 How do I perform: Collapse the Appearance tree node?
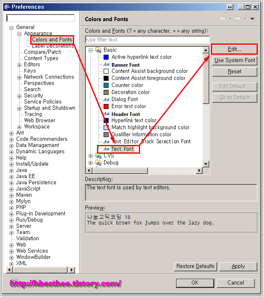pyautogui.click(x=19, y=34)
